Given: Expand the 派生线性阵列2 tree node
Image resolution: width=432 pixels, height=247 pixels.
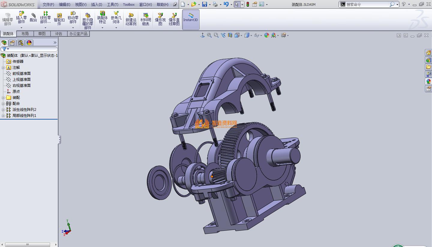Looking at the screenshot, I should 3,110.
